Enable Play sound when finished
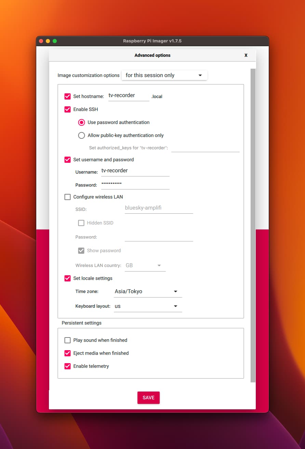305x449 pixels. 68,340
